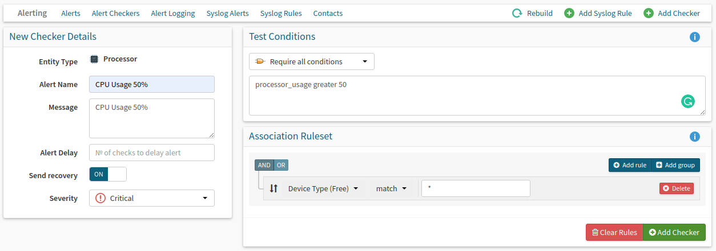Click the Test Conditions info icon
The width and height of the screenshot is (716, 251).
695,37
